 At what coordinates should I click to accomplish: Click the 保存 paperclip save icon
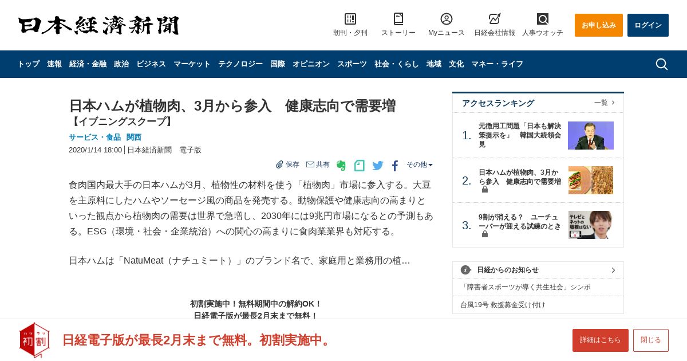coord(280,164)
